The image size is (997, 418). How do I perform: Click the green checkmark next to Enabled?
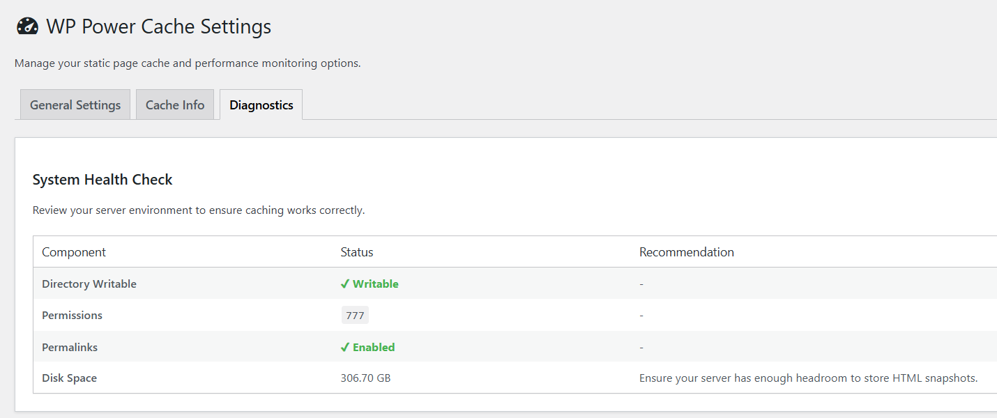point(344,347)
